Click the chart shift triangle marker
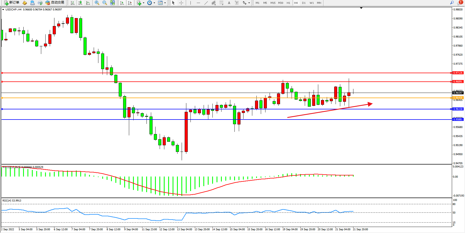465x233 pixels. [361, 8]
